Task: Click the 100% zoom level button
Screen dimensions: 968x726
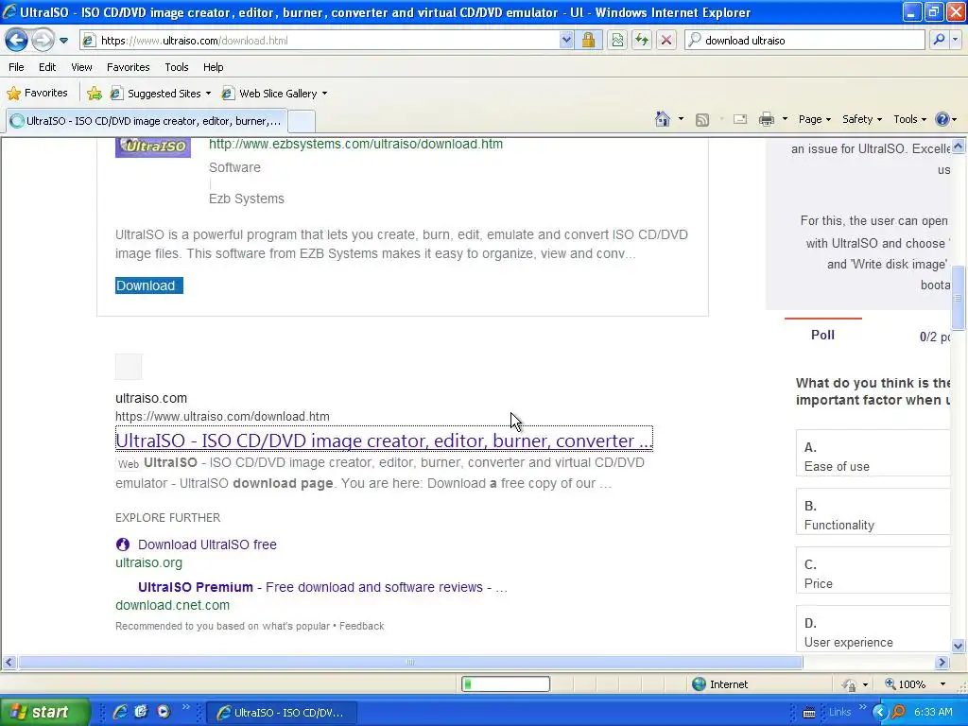Action: click(907, 684)
